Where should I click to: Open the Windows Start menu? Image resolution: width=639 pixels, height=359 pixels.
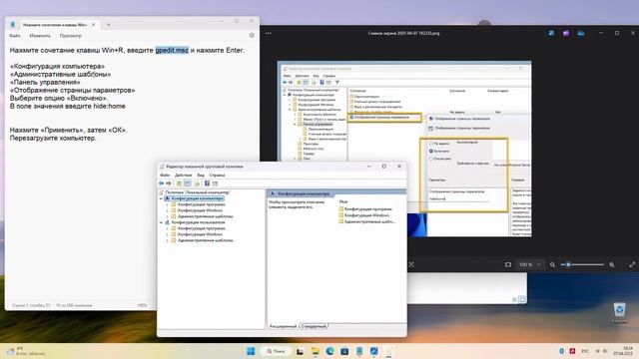(x=251, y=351)
